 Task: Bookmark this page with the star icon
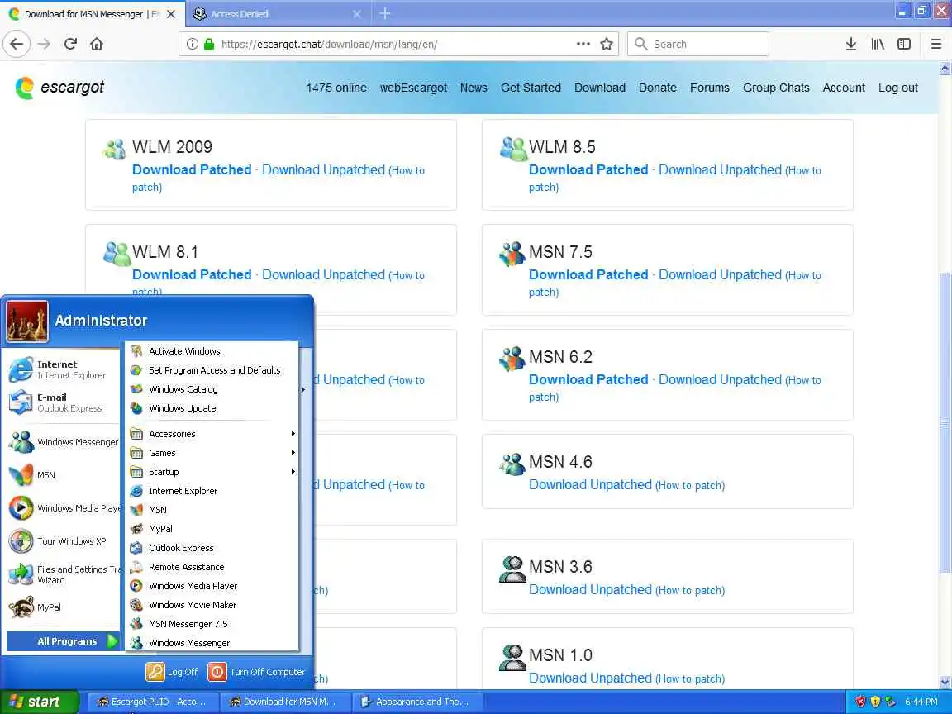606,44
